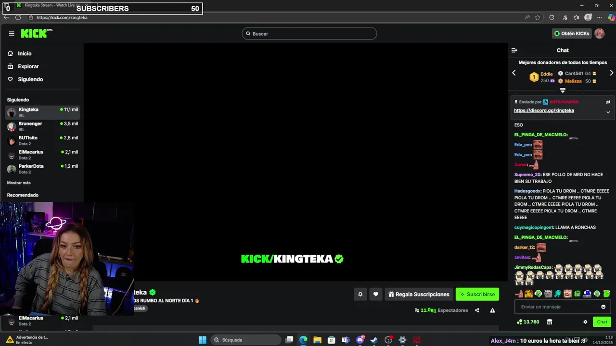Open the Windows Start menu
Viewport: 616px width, 346px height.
pyautogui.click(x=203, y=340)
